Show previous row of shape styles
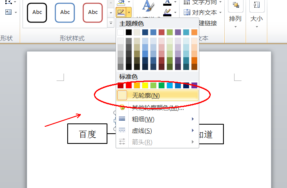 click(111, 3)
